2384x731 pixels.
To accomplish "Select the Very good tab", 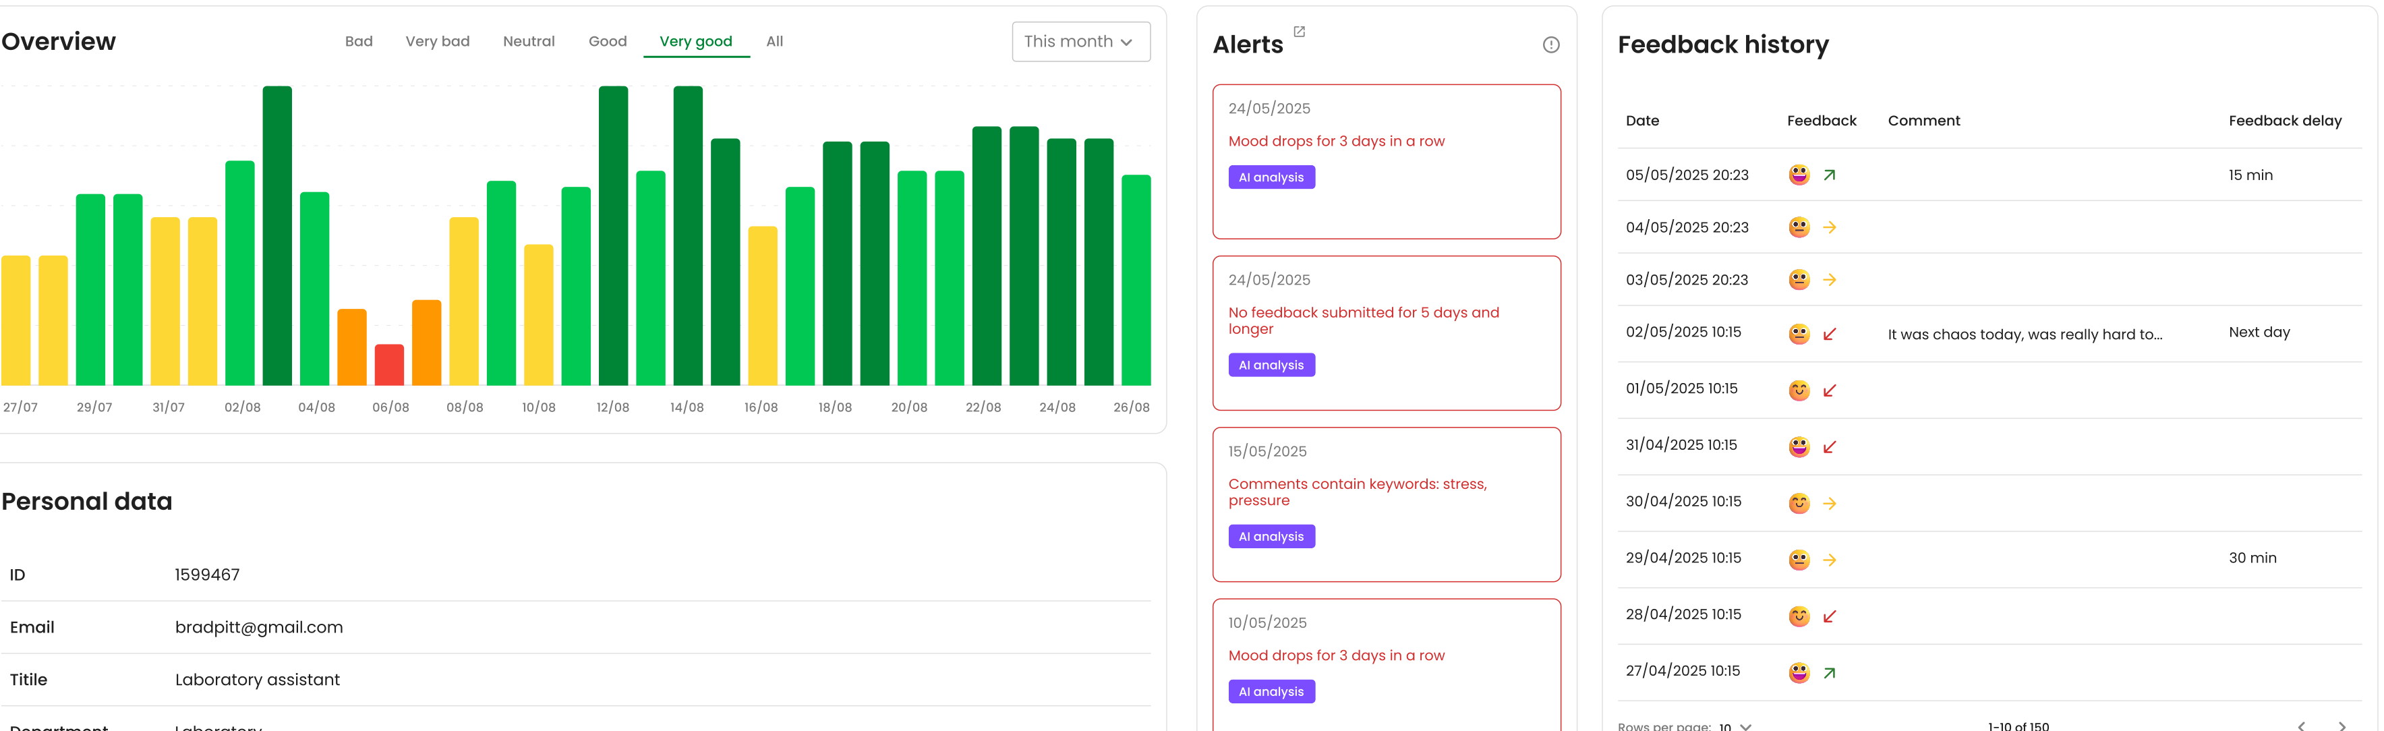I will [695, 42].
